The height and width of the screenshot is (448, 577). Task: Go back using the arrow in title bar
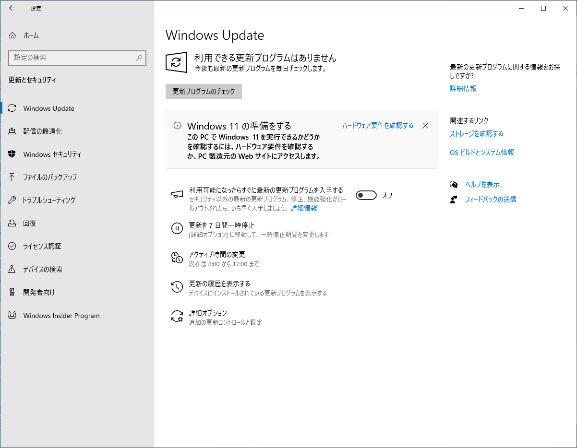[x=12, y=8]
